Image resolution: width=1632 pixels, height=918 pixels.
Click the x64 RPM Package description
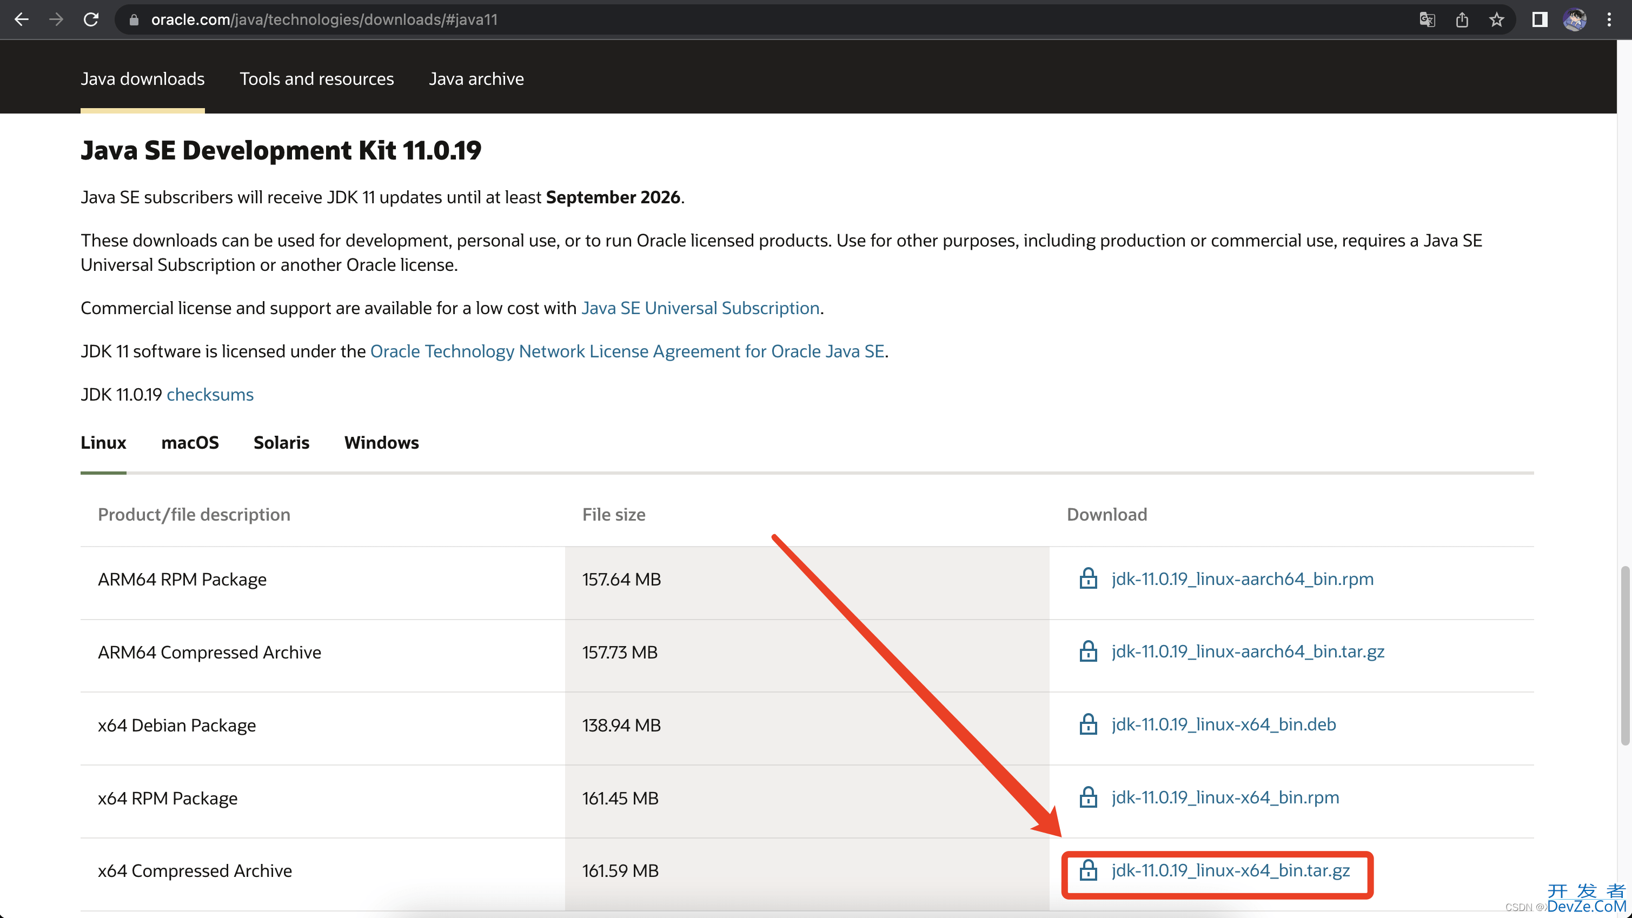(167, 797)
